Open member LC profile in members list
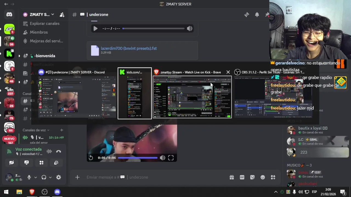Screen dimensions: 351x197 [317, 141]
